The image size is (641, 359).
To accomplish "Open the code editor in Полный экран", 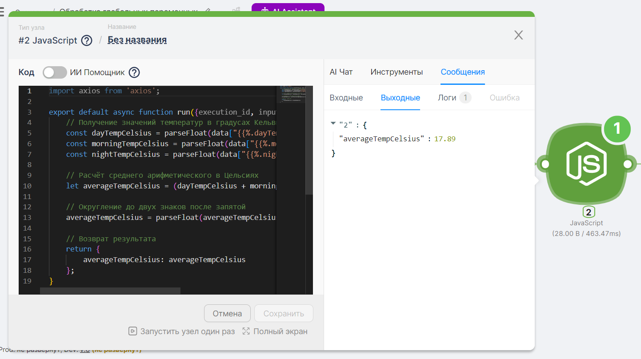I will pos(275,331).
